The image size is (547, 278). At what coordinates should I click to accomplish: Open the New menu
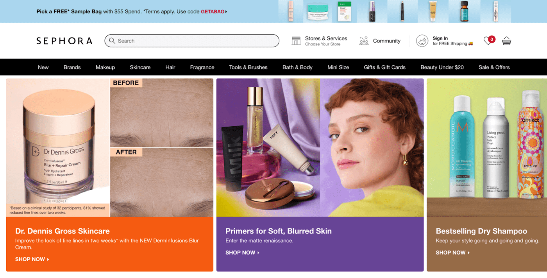coord(43,67)
